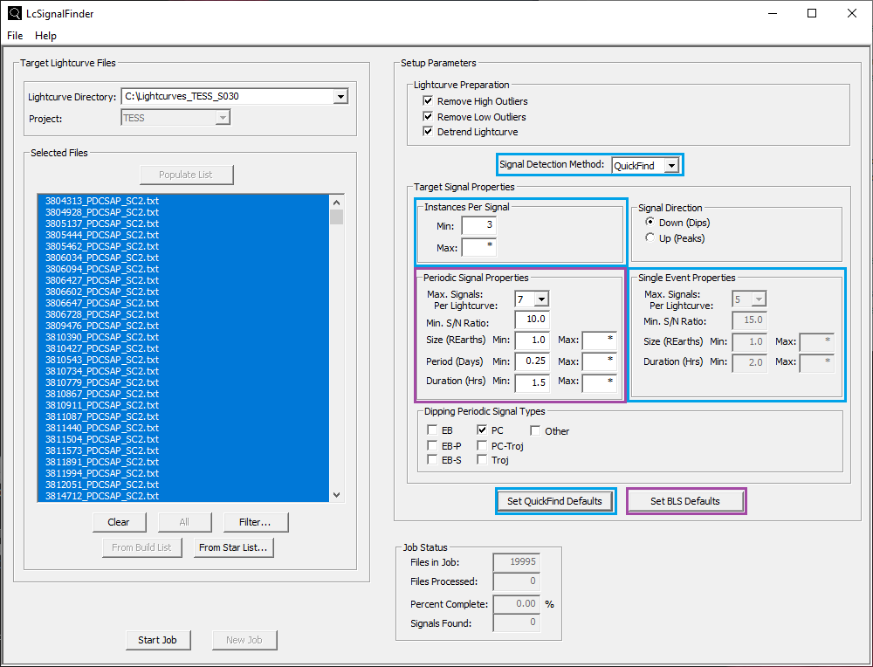Open the Signal Detection Method dropdown
The image size is (873, 667).
670,165
